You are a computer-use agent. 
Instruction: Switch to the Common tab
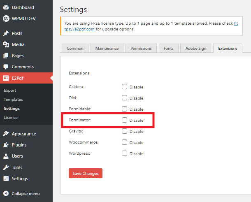(75, 48)
